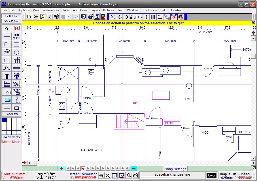This screenshot has height=181, width=257.
Task: Open Snap Settings
Action: 175,169
